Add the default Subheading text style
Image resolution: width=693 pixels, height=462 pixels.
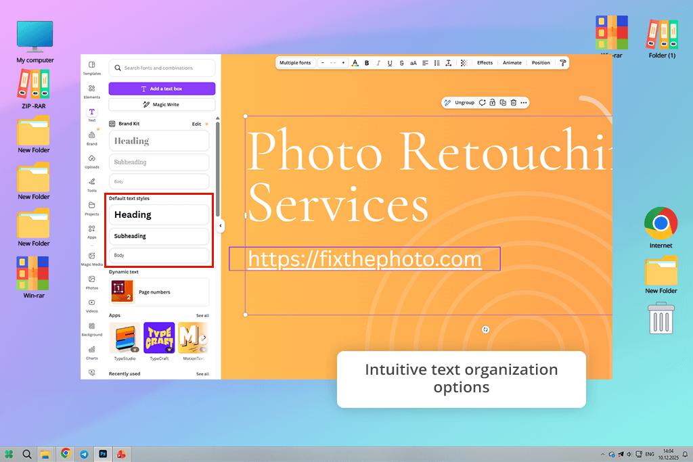[x=159, y=236]
